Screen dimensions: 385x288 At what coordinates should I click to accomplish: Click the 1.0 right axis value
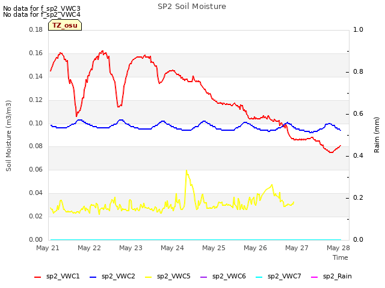coord(358,30)
